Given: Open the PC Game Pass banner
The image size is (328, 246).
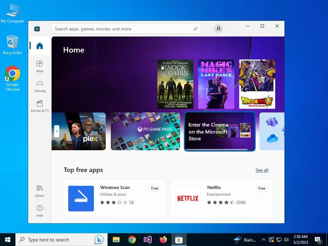Looking at the screenshot, I should (x=145, y=131).
